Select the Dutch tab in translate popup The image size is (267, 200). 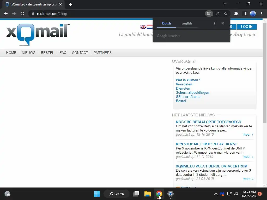[167, 23]
